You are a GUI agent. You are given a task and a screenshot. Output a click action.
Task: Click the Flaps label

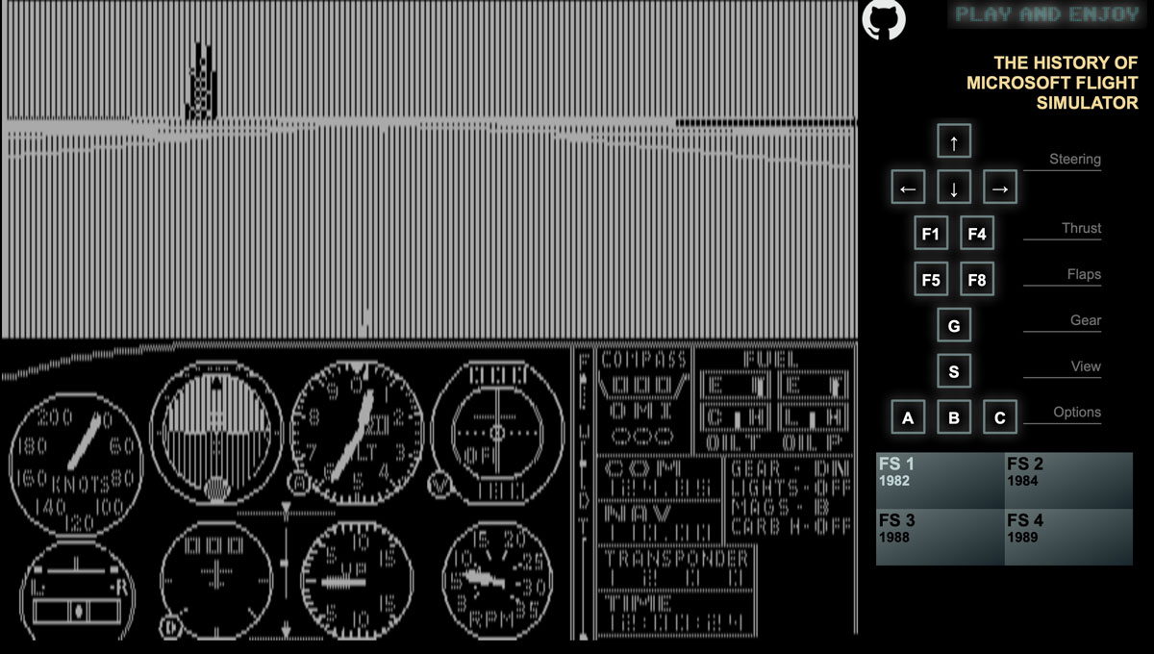[x=1084, y=274]
